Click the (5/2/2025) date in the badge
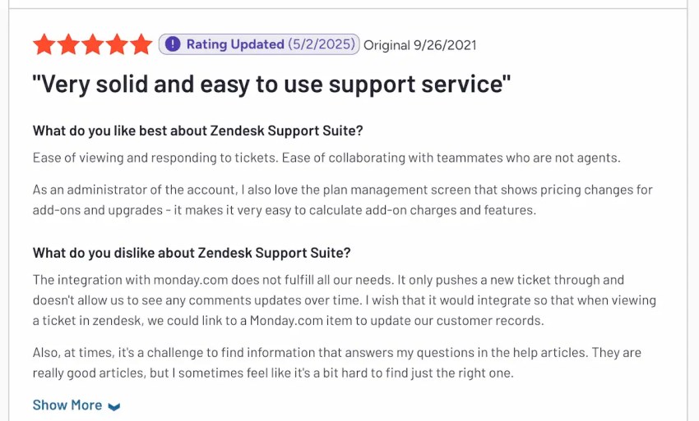This screenshot has width=699, height=421. 322,44
